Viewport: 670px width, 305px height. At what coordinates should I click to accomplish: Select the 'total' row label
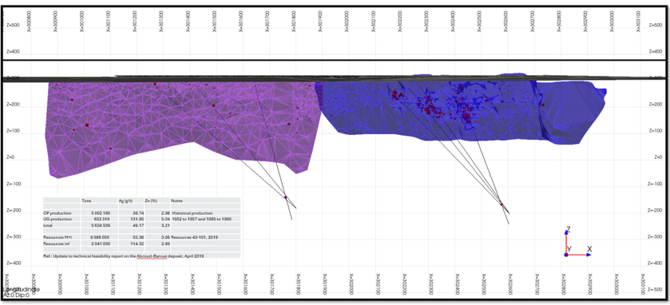pyautogui.click(x=47, y=225)
